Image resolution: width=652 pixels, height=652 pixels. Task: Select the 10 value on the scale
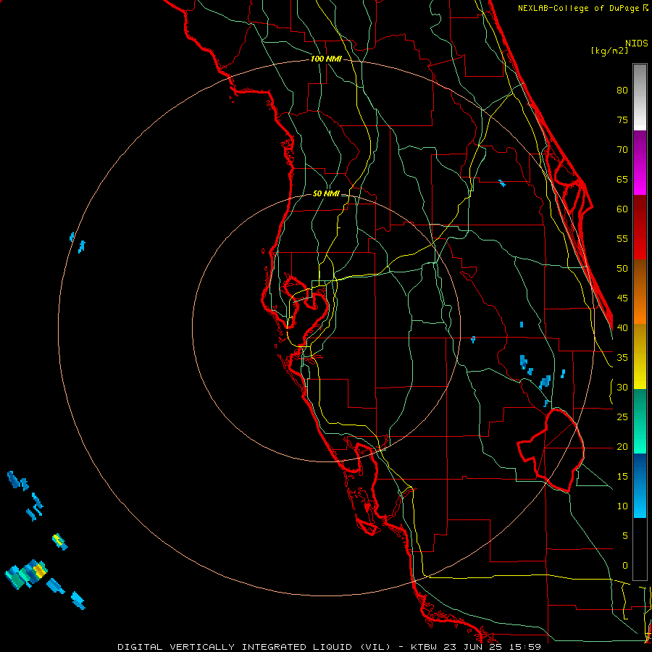622,506
